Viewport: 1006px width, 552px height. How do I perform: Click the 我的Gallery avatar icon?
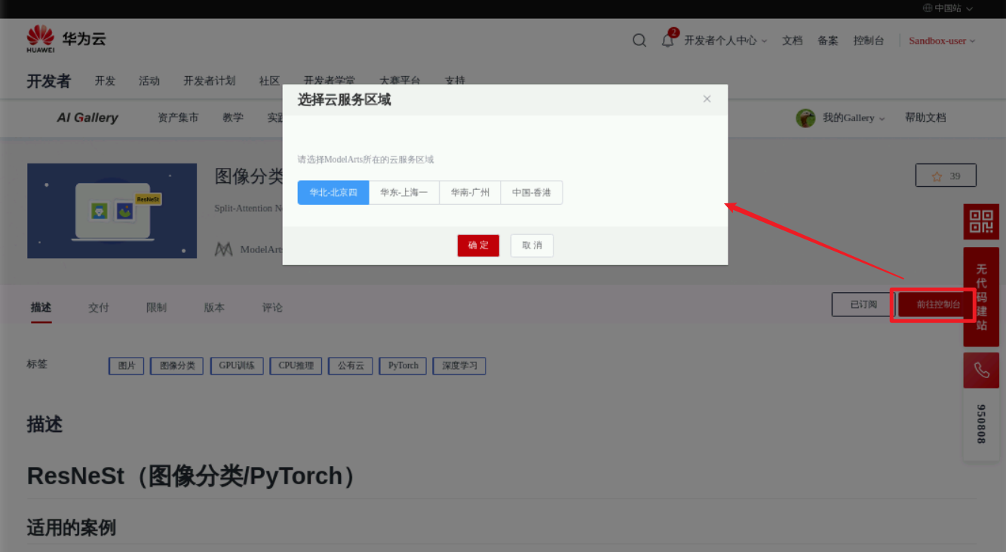tap(805, 118)
